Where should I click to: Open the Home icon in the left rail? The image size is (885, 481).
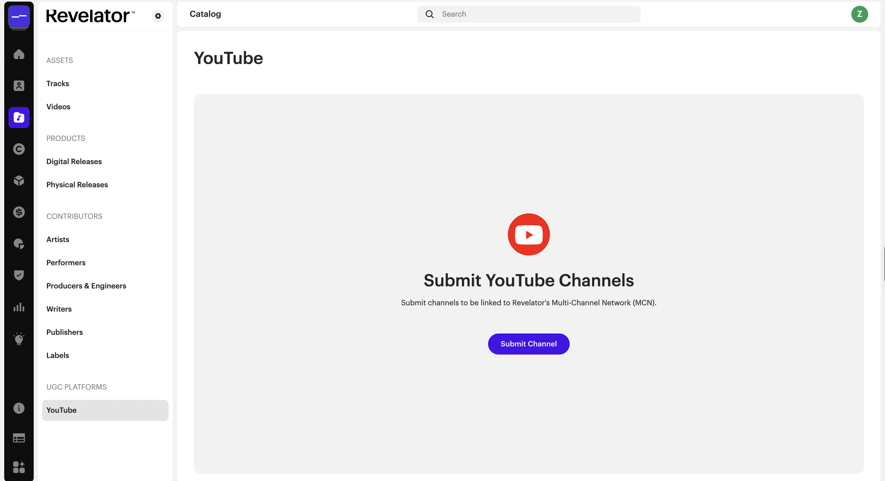coord(19,54)
